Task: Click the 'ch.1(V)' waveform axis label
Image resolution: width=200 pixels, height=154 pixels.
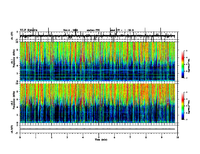Action: click(x=12, y=36)
